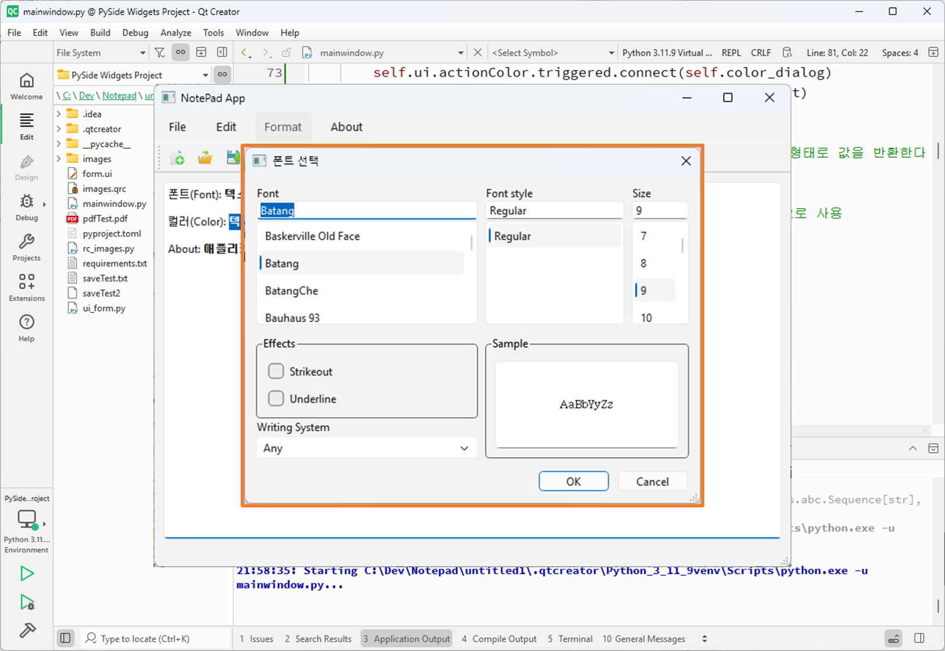Open the Terminal pane tab
The height and width of the screenshot is (651, 945).
[570, 638]
